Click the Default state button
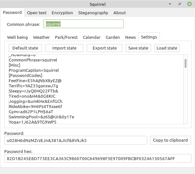The image size is (195, 174). click(25, 48)
